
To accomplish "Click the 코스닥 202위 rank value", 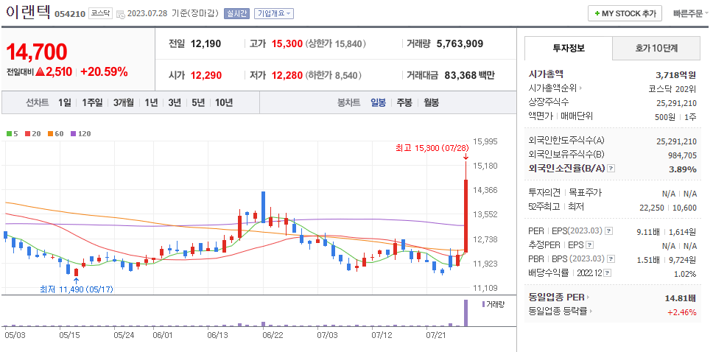I will click(x=672, y=88).
